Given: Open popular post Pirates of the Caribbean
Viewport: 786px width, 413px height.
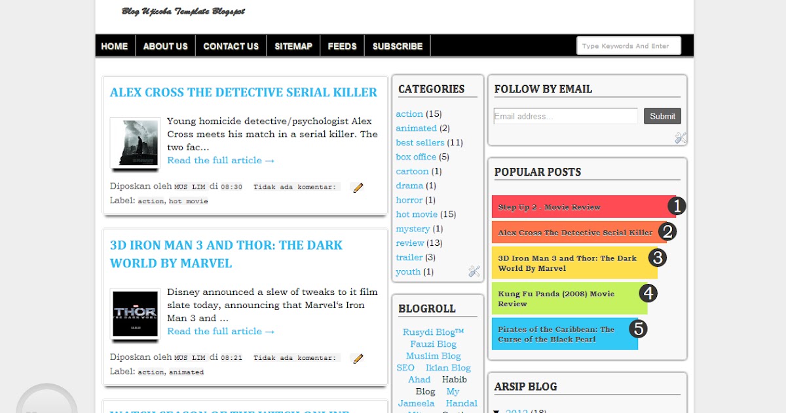Looking at the screenshot, I should (x=556, y=334).
